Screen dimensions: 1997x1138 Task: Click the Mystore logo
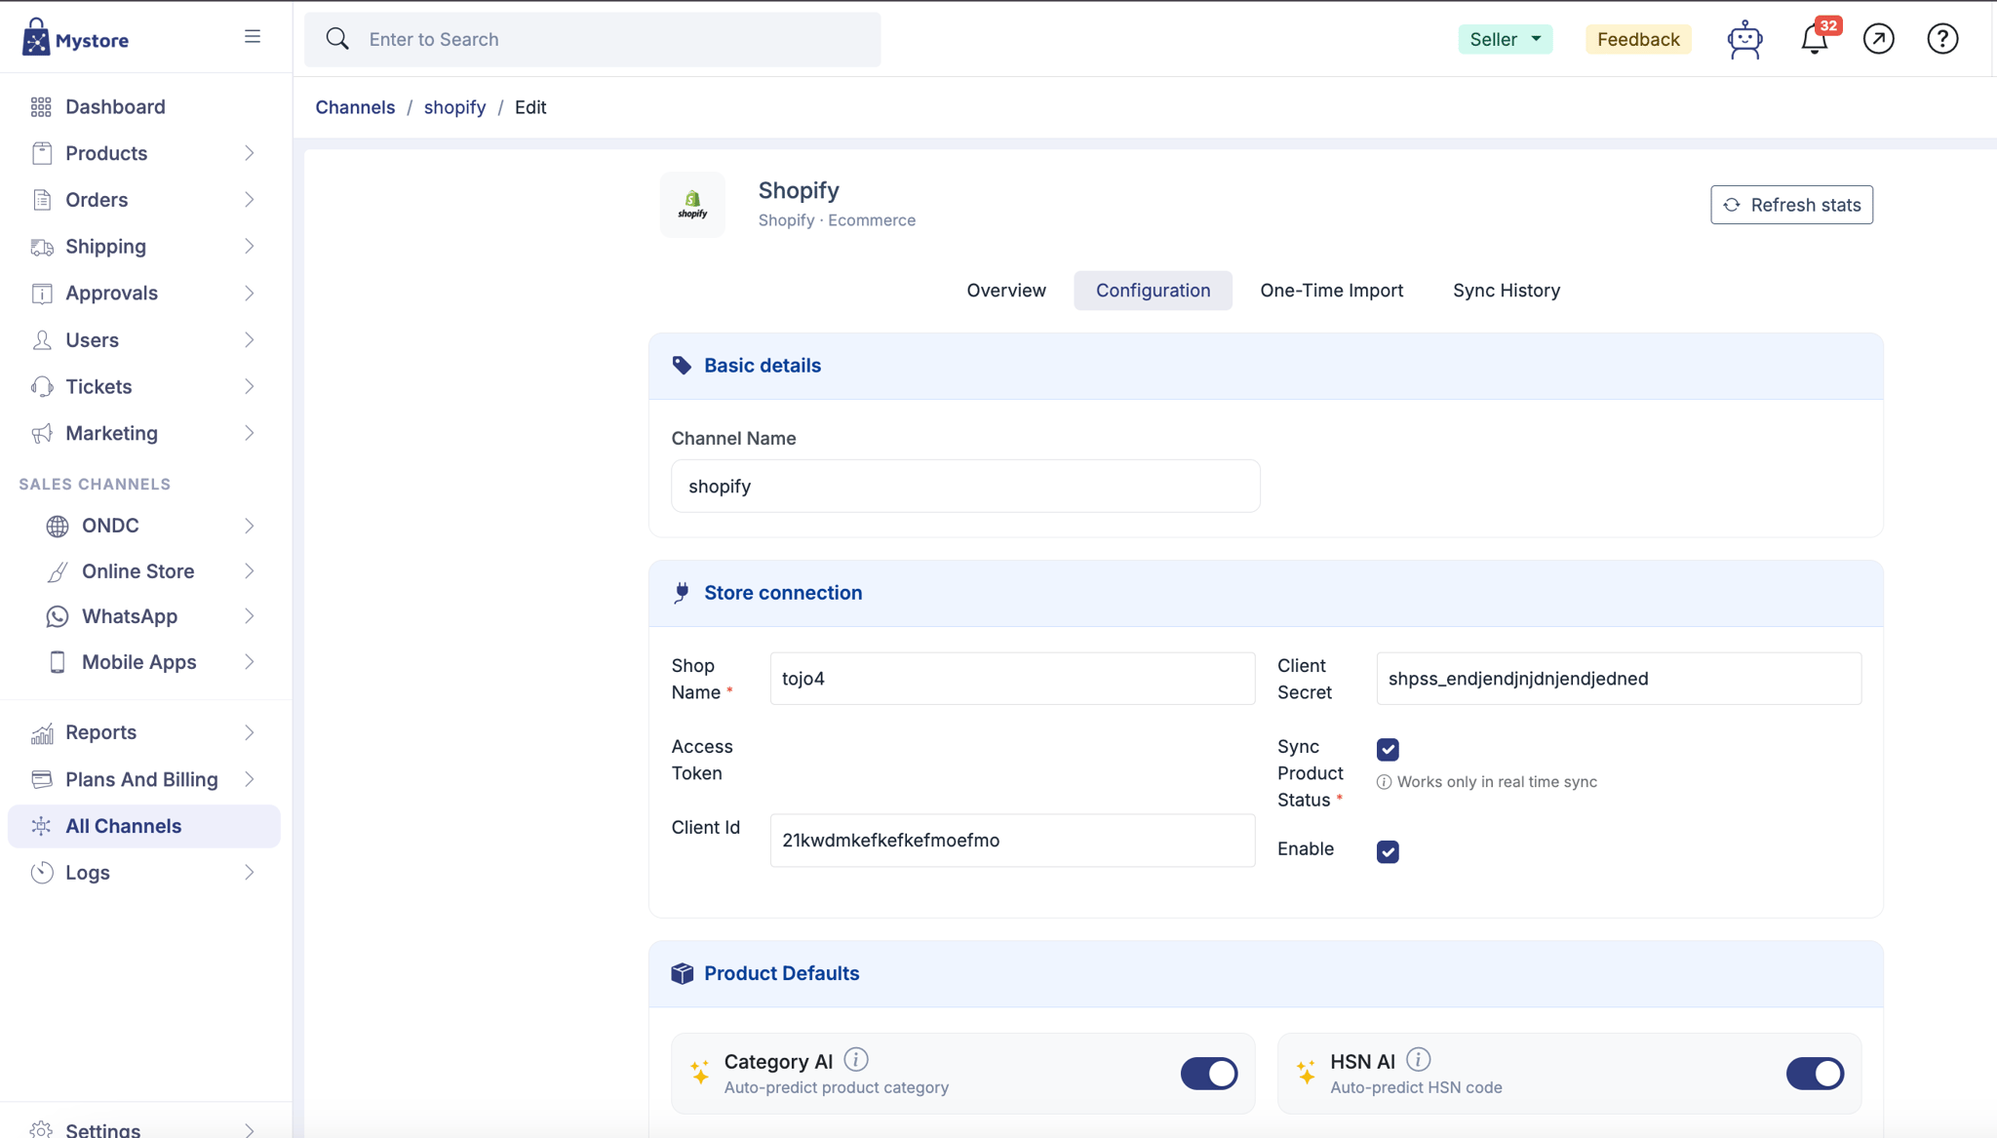tap(75, 38)
